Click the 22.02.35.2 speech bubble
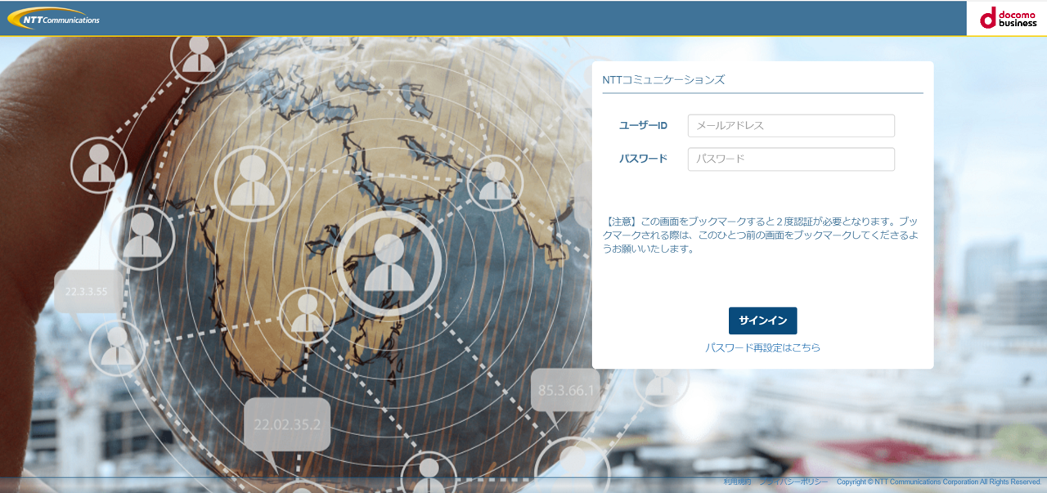 tap(287, 425)
